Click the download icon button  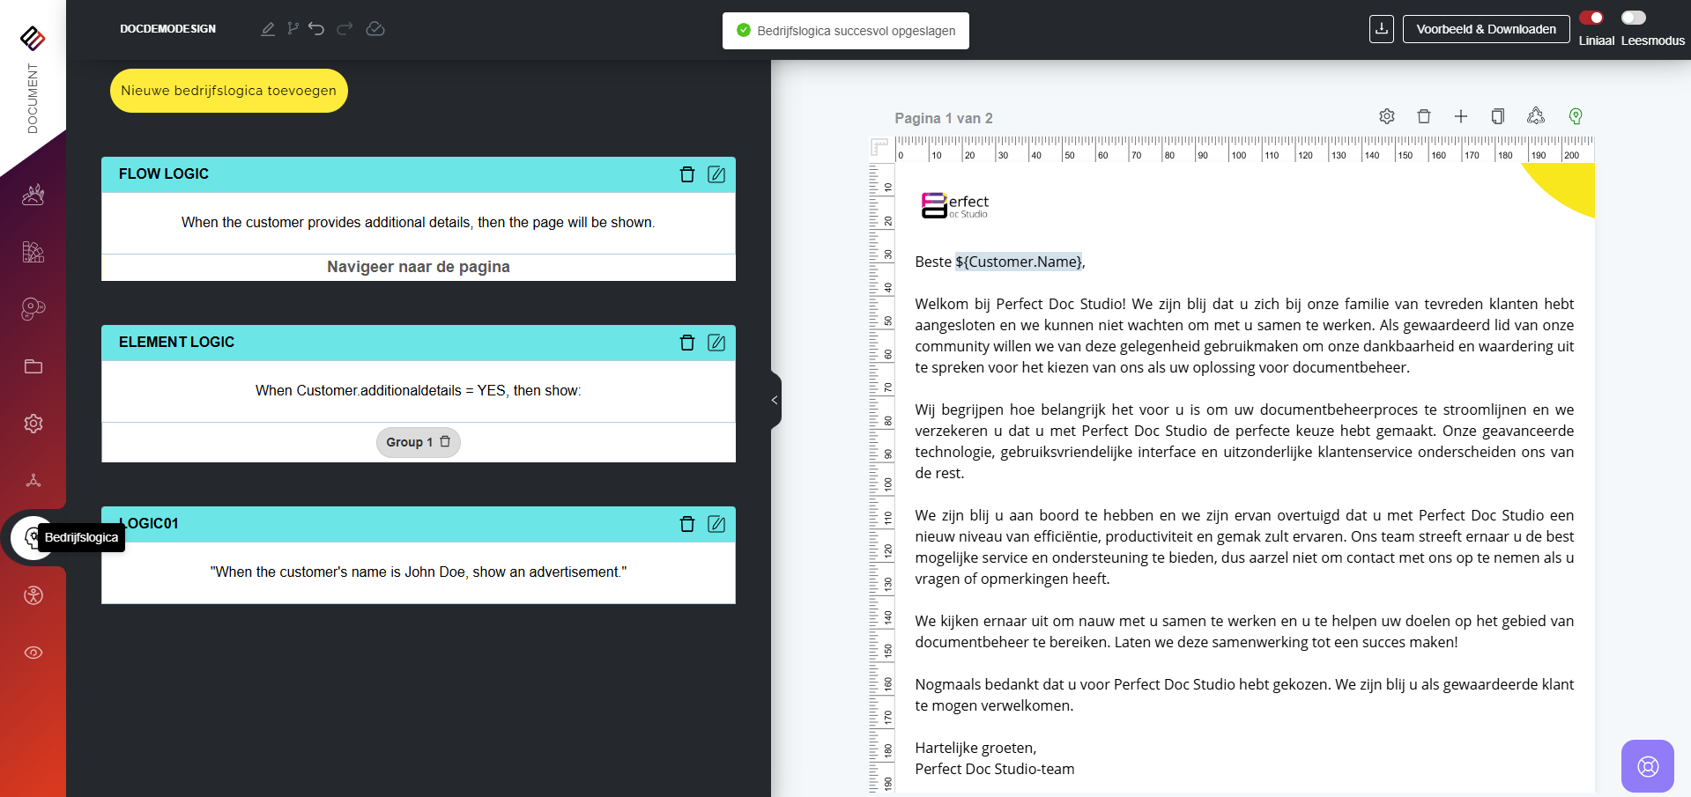tap(1381, 29)
